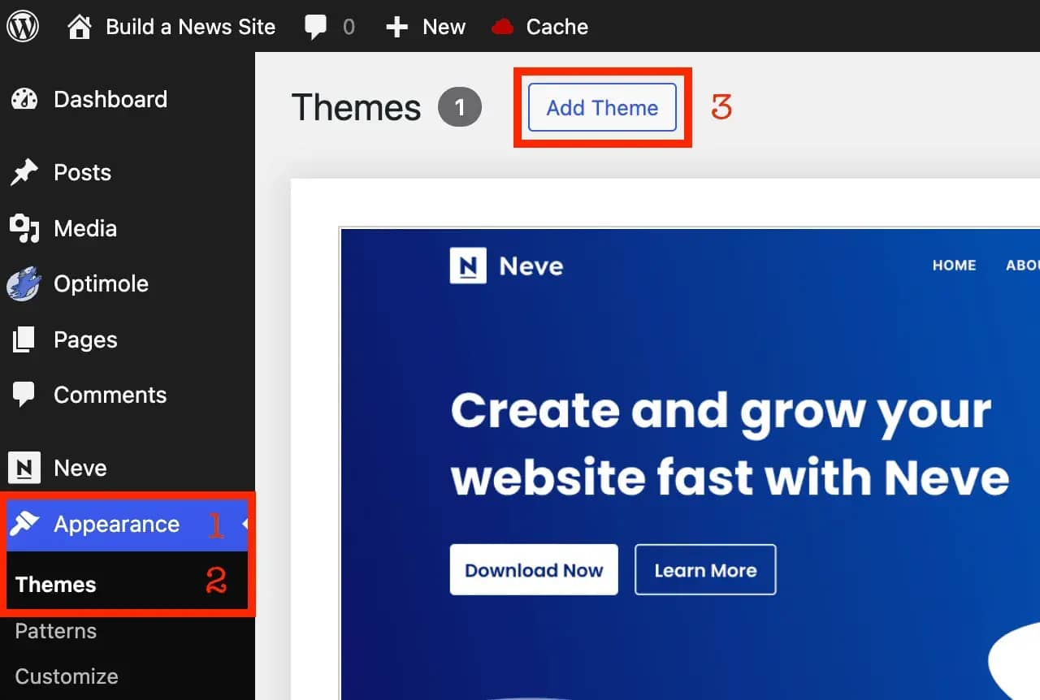Click the Dashboard gauge icon
The width and height of the screenshot is (1040, 700).
(x=24, y=100)
